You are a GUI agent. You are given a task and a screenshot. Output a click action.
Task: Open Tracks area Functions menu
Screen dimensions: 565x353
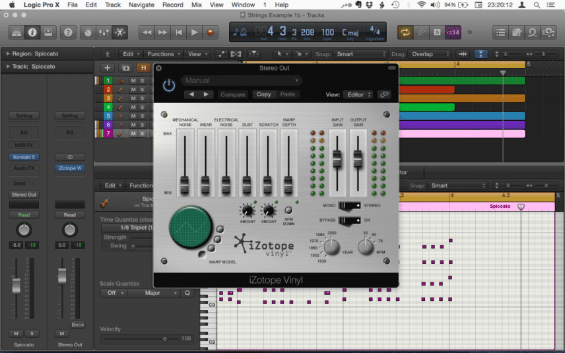[163, 54]
